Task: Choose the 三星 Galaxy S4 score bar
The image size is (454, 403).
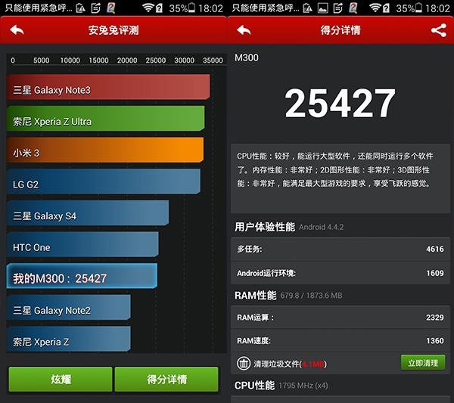Action: click(88, 215)
